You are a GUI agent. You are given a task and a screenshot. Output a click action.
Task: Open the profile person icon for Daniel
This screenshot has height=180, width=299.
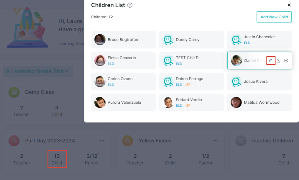[278, 61]
